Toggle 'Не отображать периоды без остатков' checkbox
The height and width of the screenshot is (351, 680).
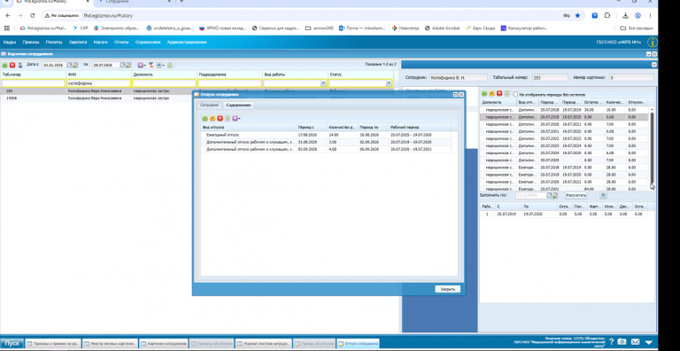point(515,94)
